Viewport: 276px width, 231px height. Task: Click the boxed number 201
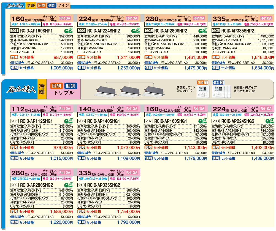click(x=14, y=31)
